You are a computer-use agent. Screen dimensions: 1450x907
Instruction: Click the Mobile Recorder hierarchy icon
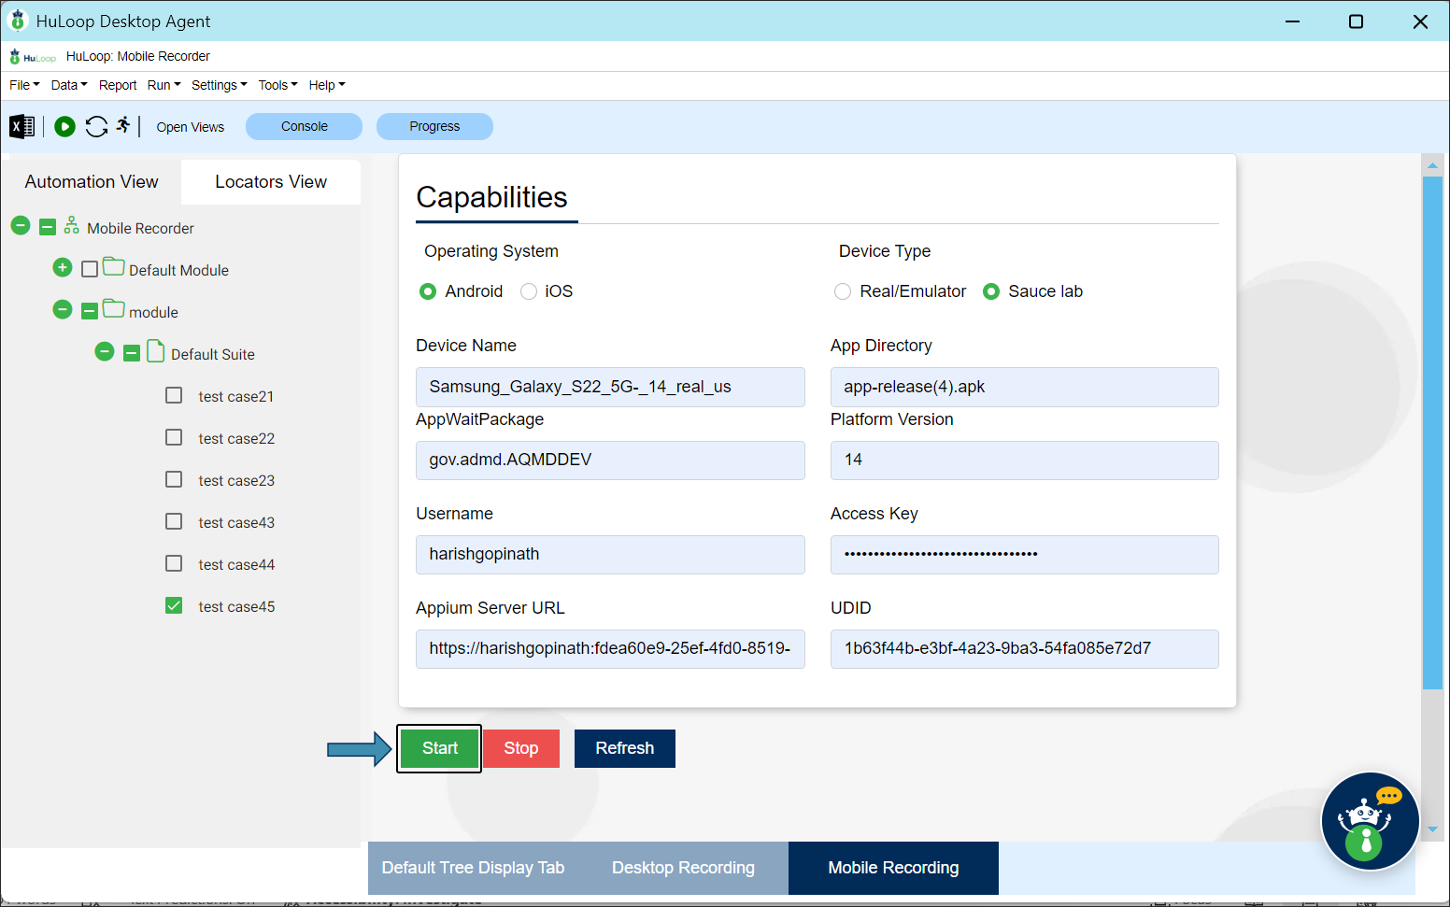71,226
